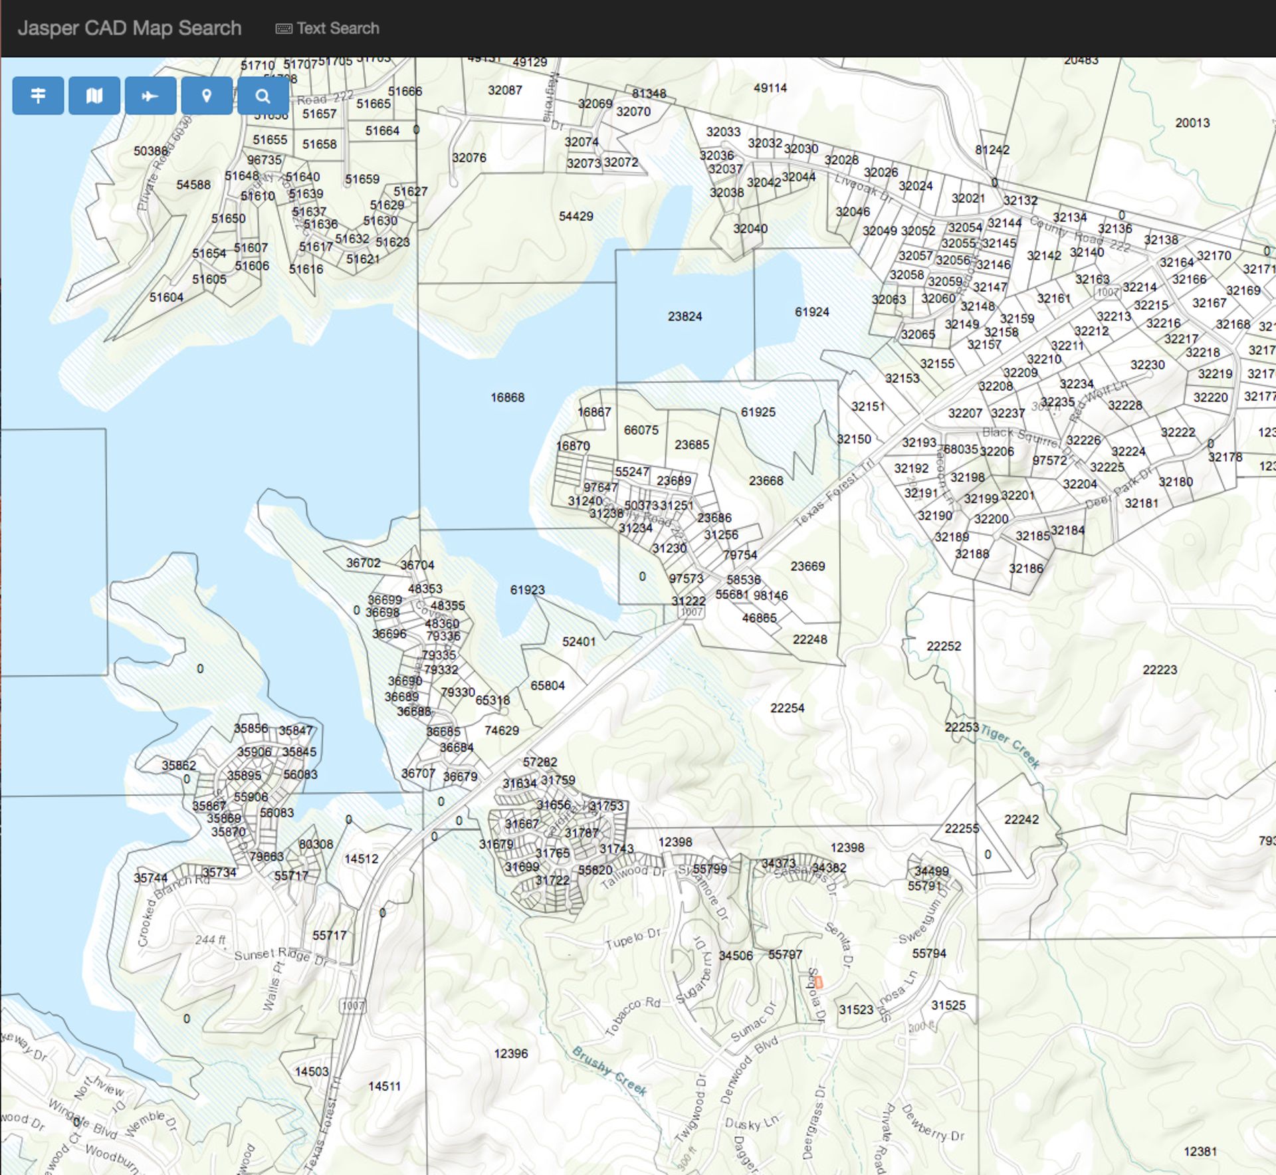The width and height of the screenshot is (1276, 1175).
Task: Select parcel 12381
Action: [1200, 1152]
